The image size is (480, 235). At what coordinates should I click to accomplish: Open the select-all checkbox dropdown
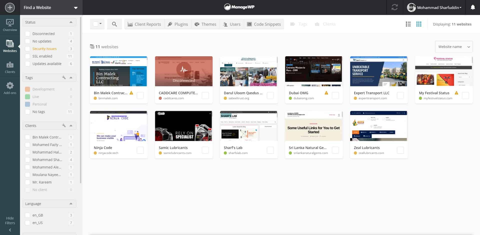(97, 24)
